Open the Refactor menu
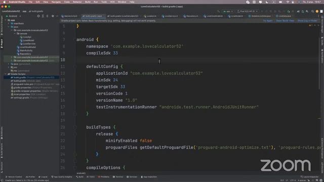Viewport: 324px width, 182px height. (77, 2)
